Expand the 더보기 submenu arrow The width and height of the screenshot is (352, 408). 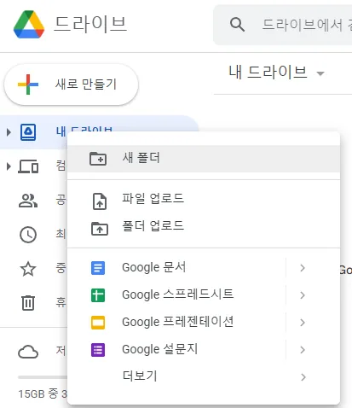[x=303, y=377]
